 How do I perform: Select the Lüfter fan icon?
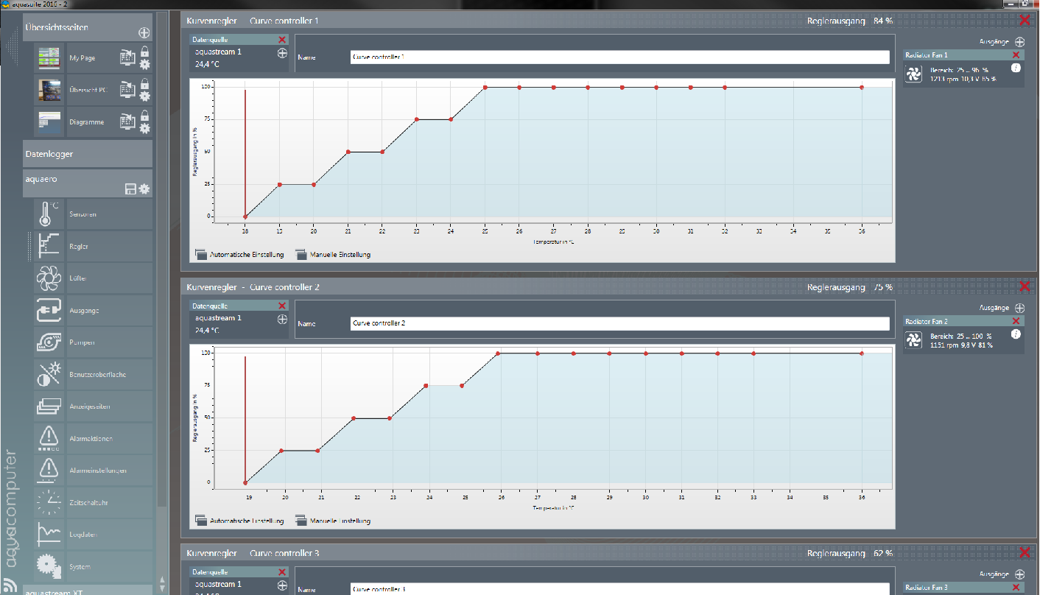tap(49, 278)
